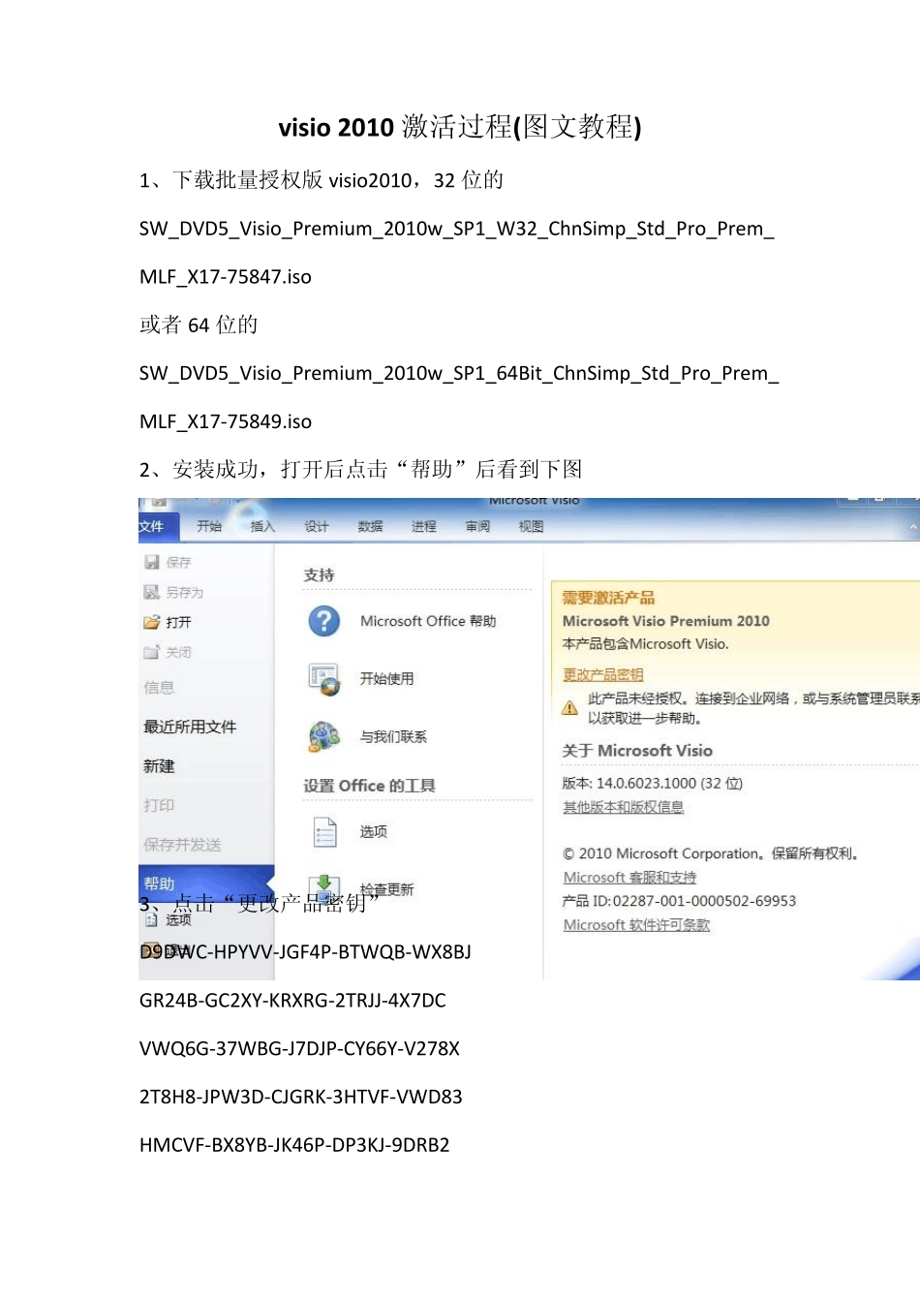Image resolution: width=920 pixels, height=1302 pixels.
Task: Click the filename MLF_X17-75849.iso
Action: (226, 421)
